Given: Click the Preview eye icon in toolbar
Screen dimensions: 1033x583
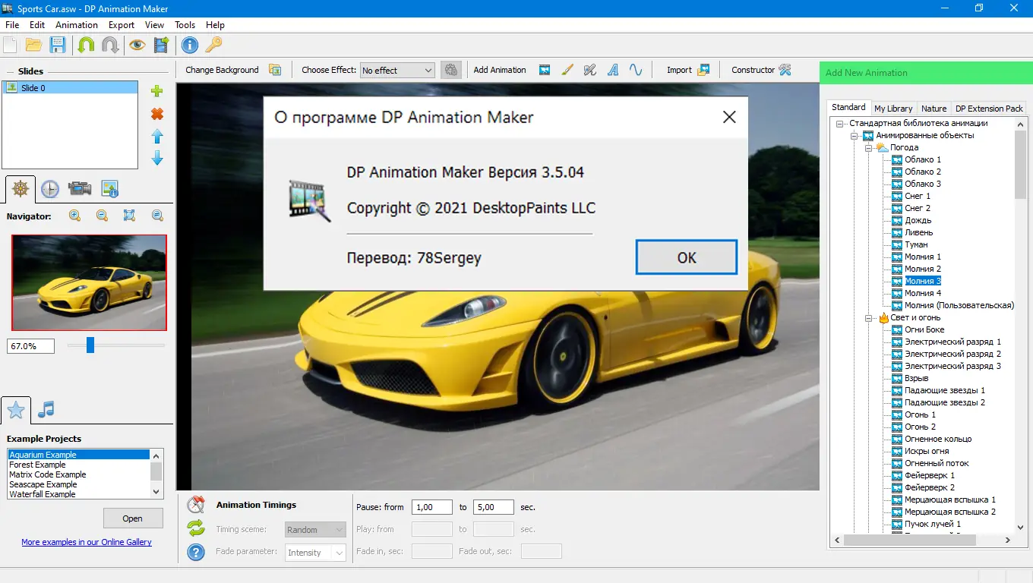Looking at the screenshot, I should [137, 45].
